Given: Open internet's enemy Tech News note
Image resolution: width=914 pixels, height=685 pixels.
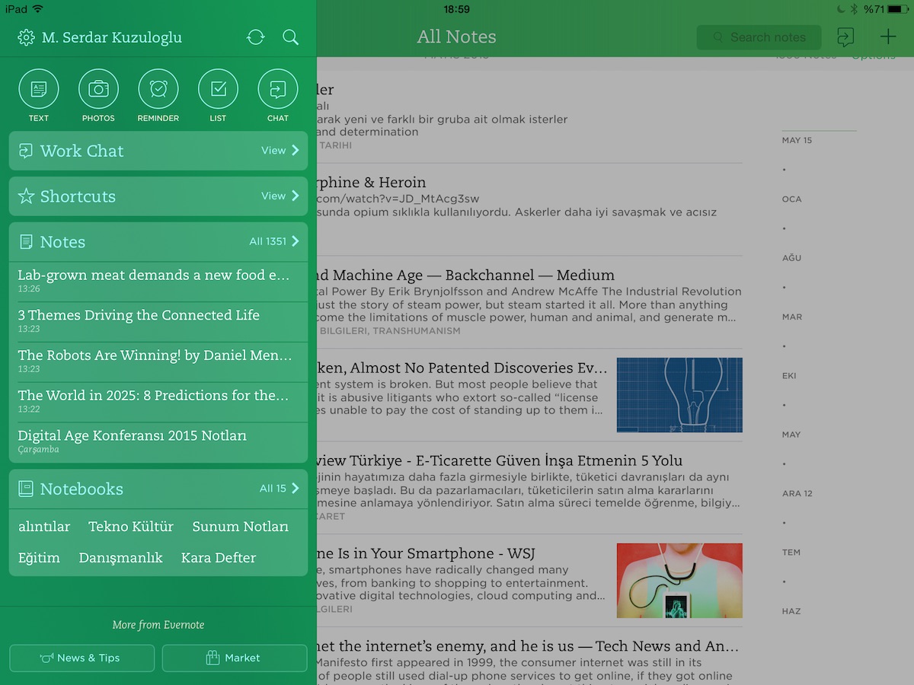Looking at the screenshot, I should pos(529,656).
